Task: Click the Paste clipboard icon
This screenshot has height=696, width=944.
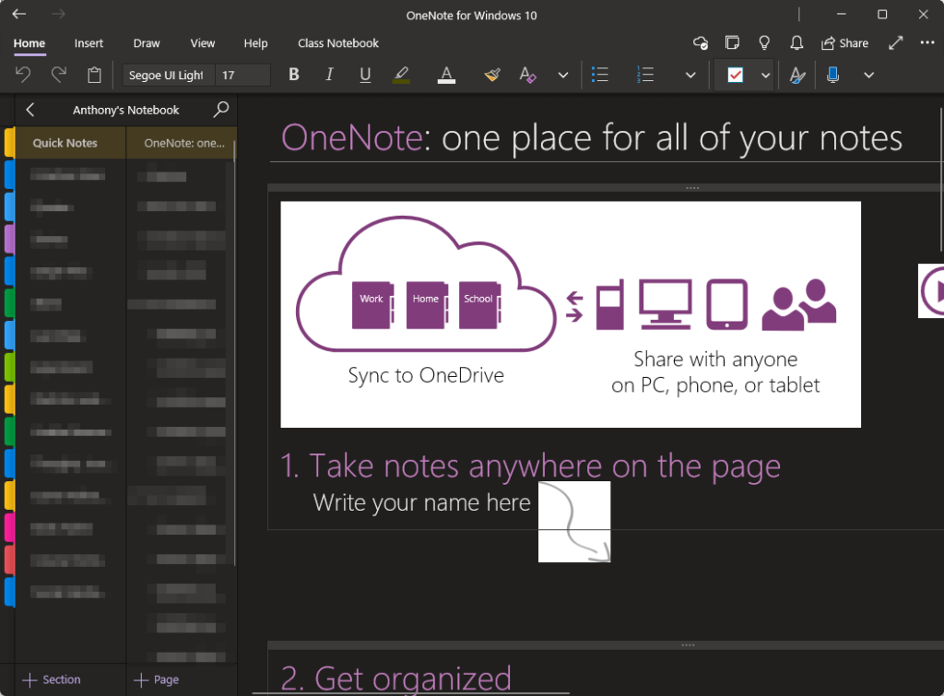Action: pyautogui.click(x=94, y=75)
